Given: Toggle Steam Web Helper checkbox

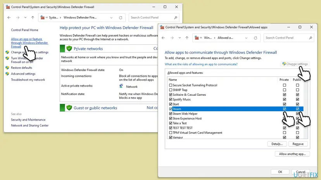Looking at the screenshot, I should pyautogui.click(x=171, y=114).
